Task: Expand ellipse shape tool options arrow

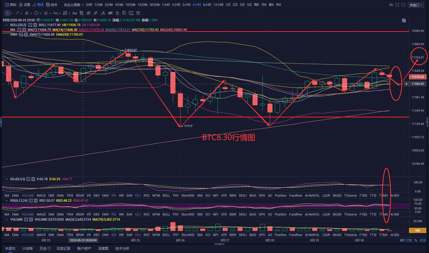Action: coord(40,13)
